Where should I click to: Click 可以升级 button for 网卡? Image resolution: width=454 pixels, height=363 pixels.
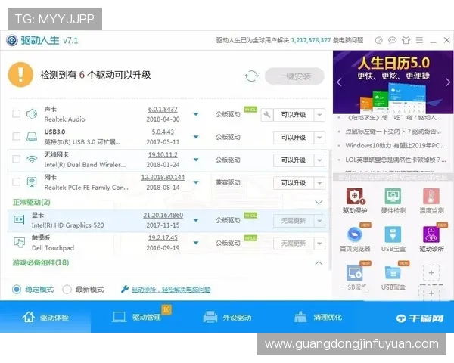point(294,183)
